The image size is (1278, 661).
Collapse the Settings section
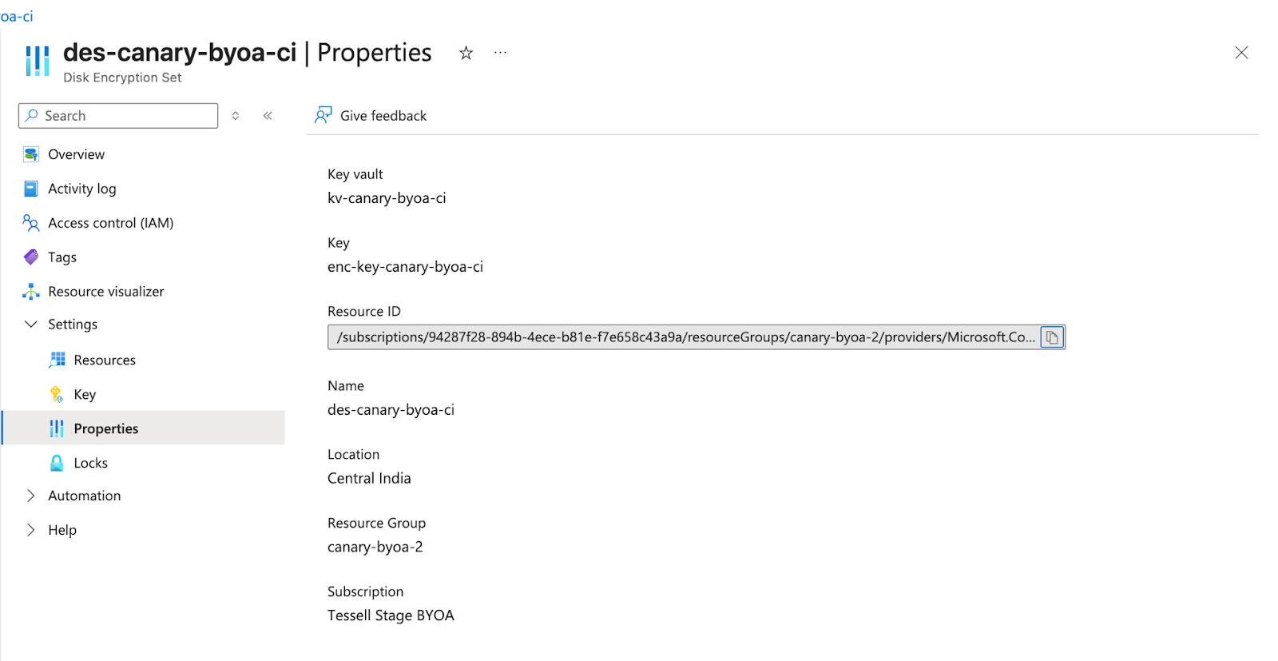[31, 325]
